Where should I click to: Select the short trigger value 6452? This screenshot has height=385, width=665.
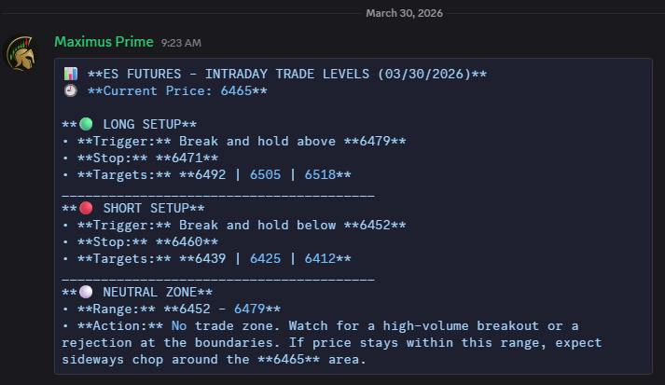coord(375,226)
